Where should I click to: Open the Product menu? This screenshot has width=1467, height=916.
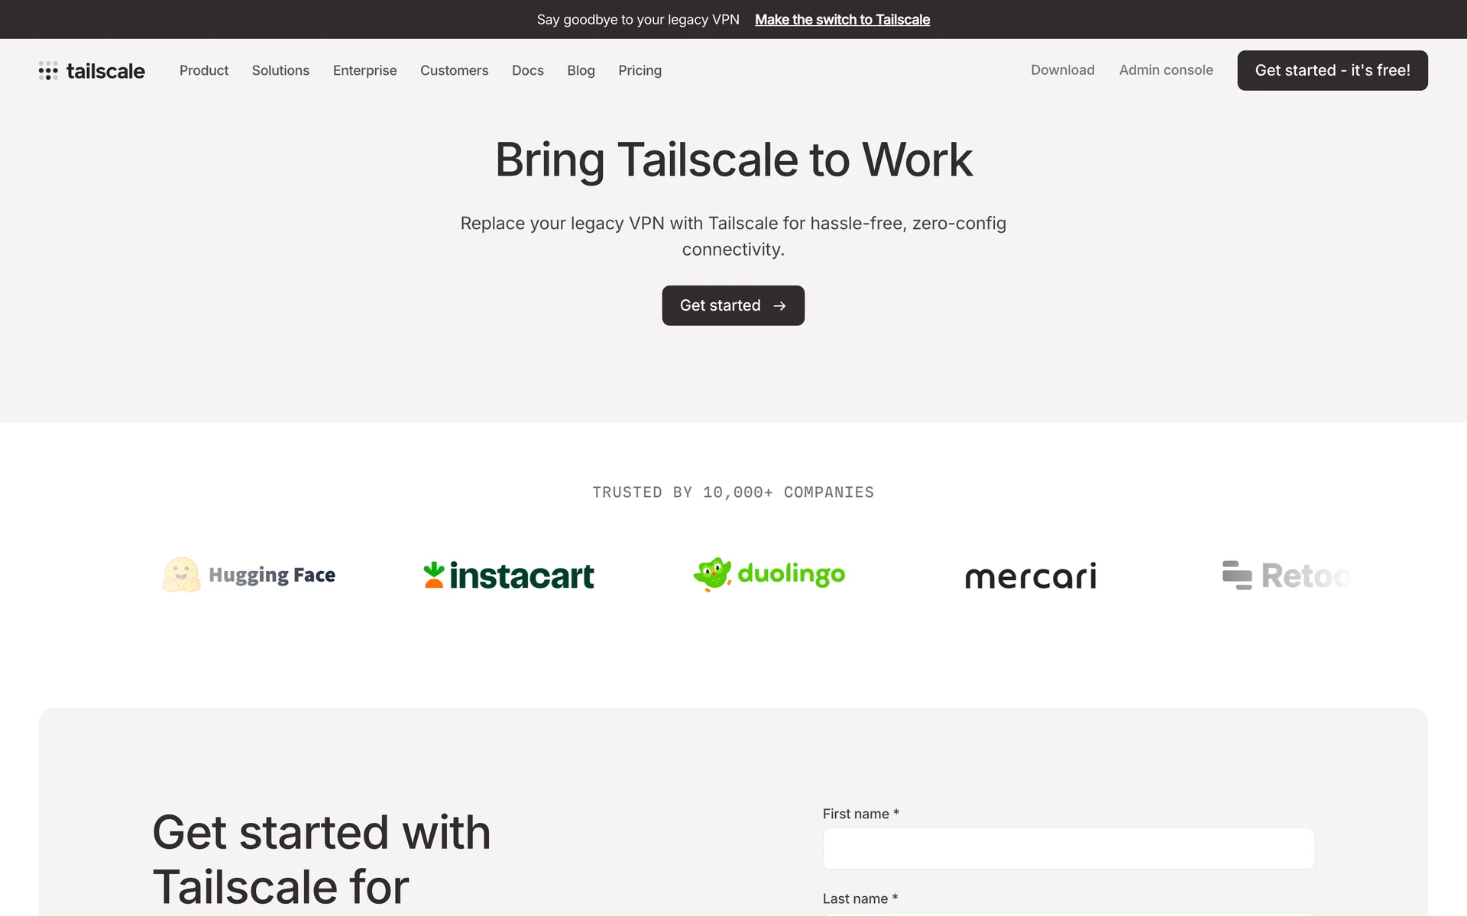pos(204,70)
